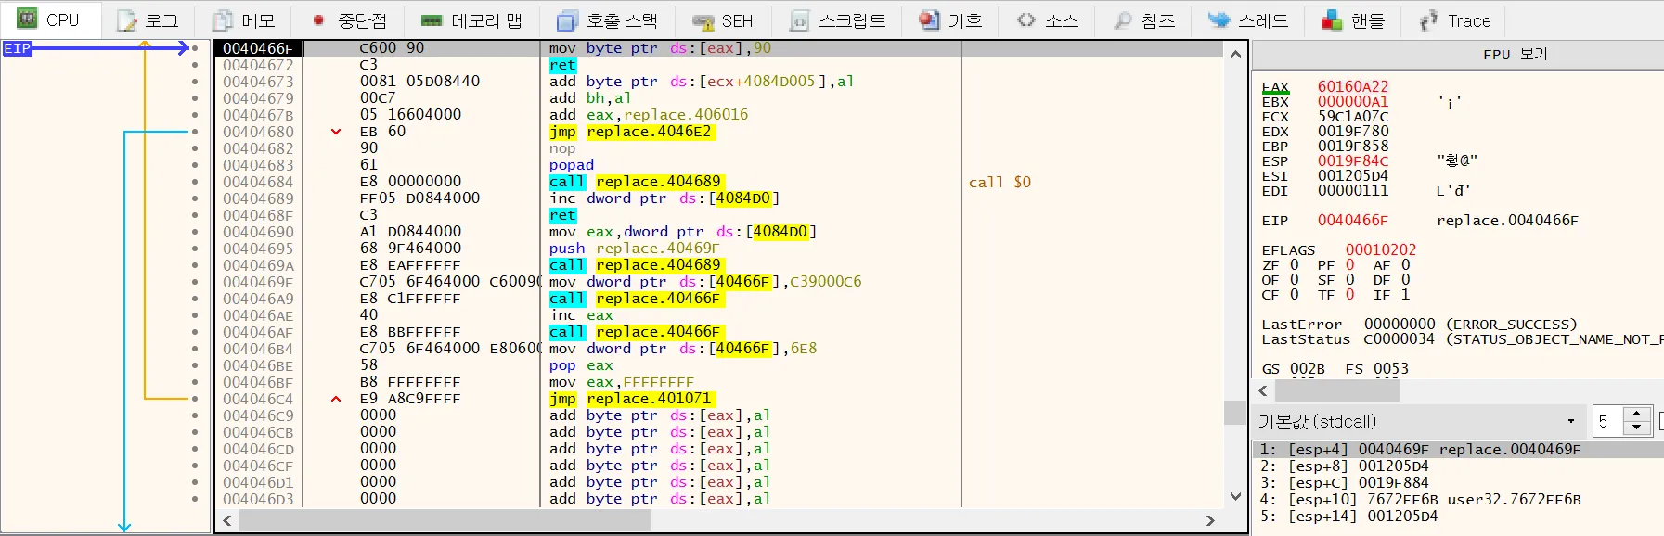Click the green 메모리 맵 chip icon
The image size is (1664, 536).
click(432, 20)
